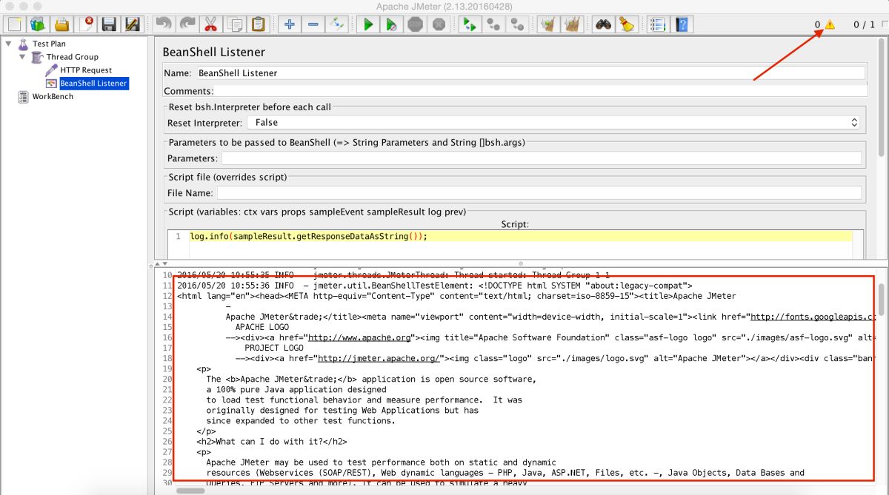This screenshot has height=495, width=889.
Task: Click the script editor line 1
Action: coord(521,237)
